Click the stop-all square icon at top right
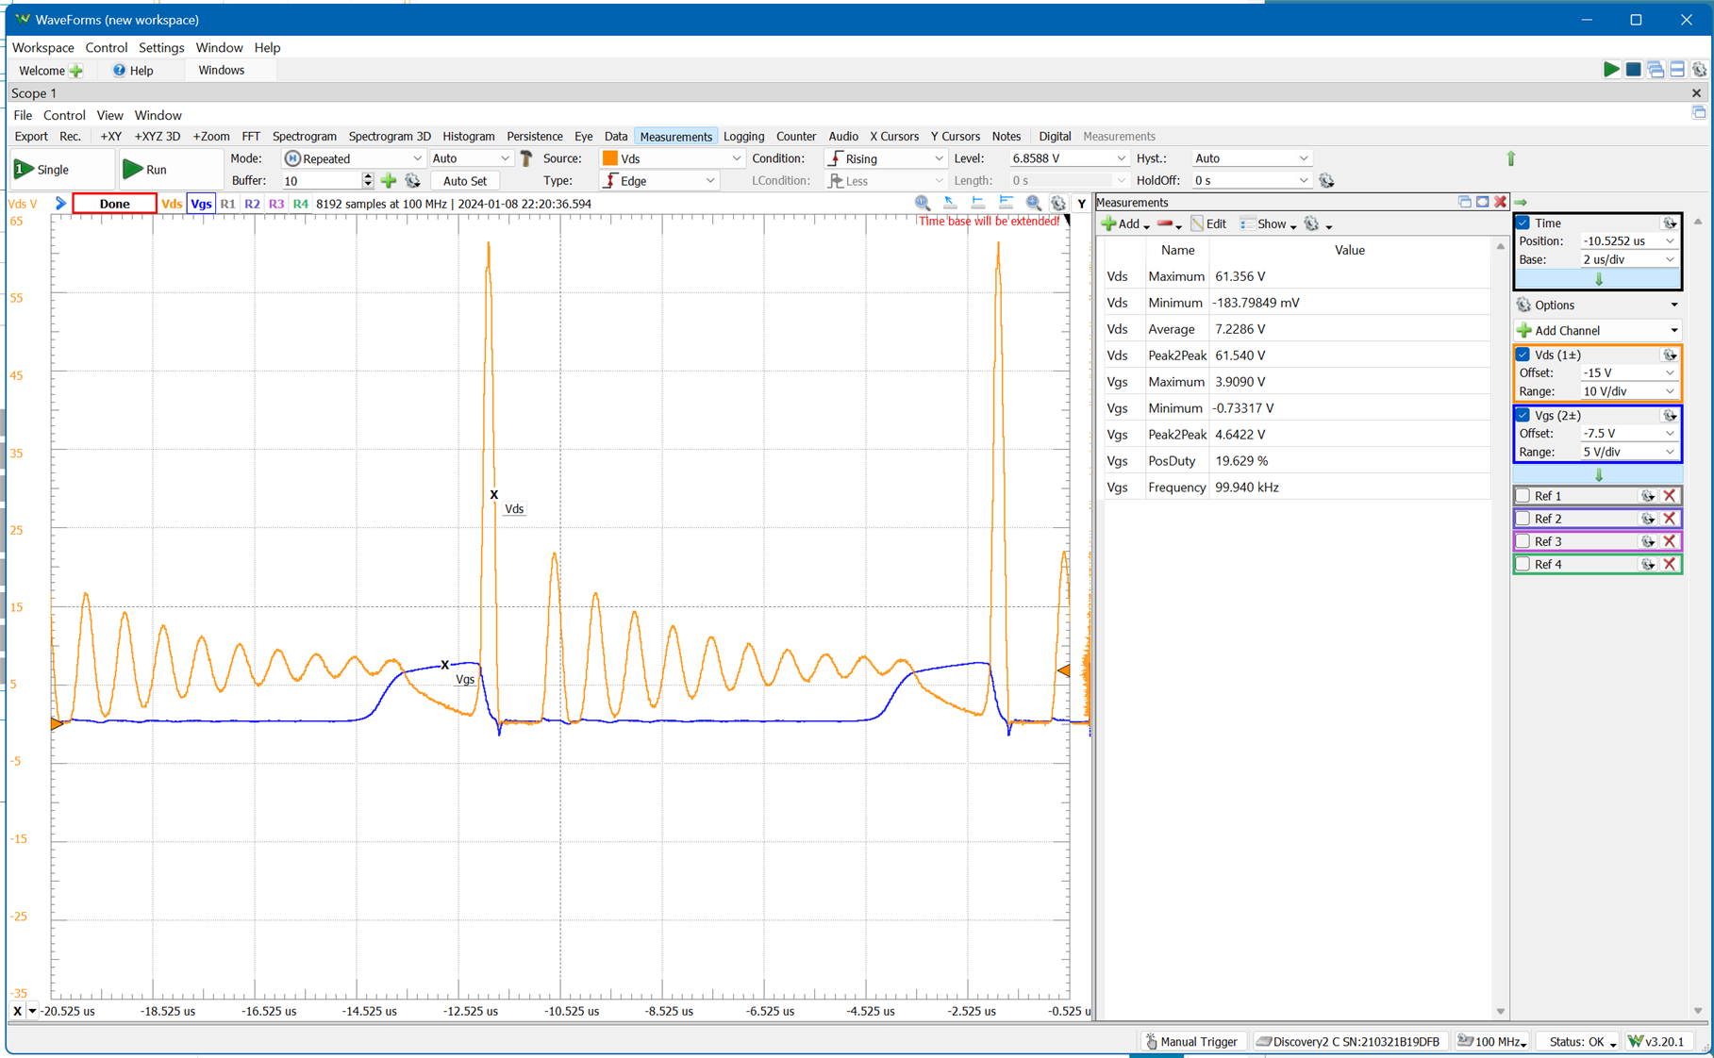The image size is (1714, 1058). coord(1633,70)
